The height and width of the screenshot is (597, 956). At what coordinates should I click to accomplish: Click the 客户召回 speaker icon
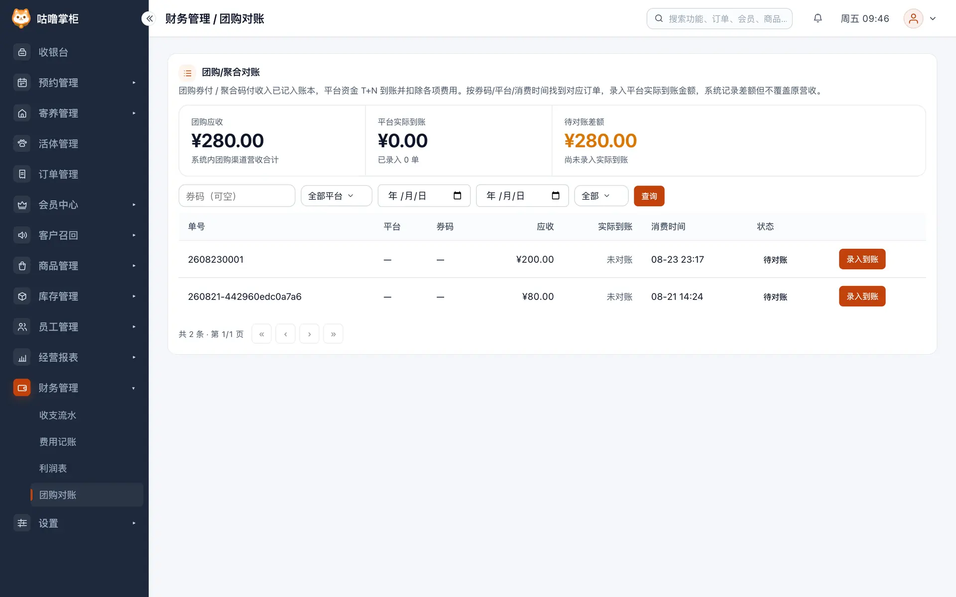click(x=22, y=235)
